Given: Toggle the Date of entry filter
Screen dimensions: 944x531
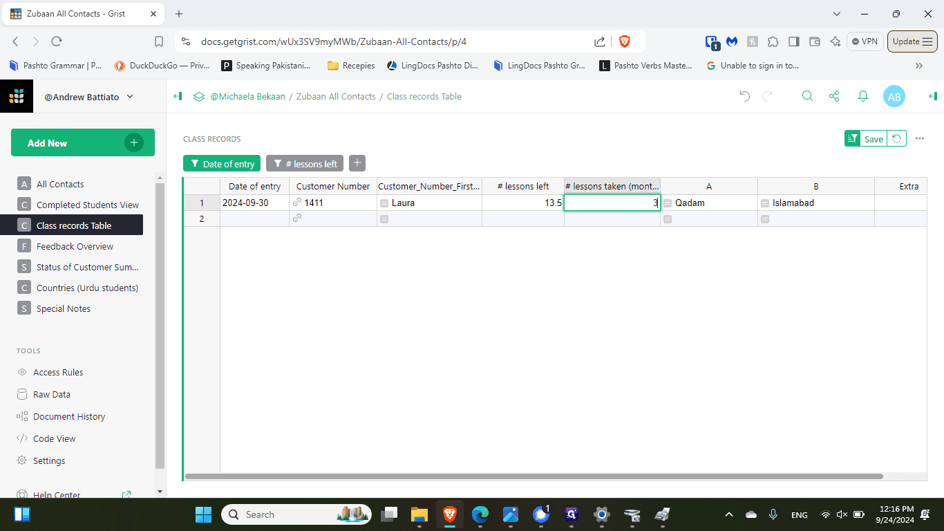Looking at the screenshot, I should point(222,164).
